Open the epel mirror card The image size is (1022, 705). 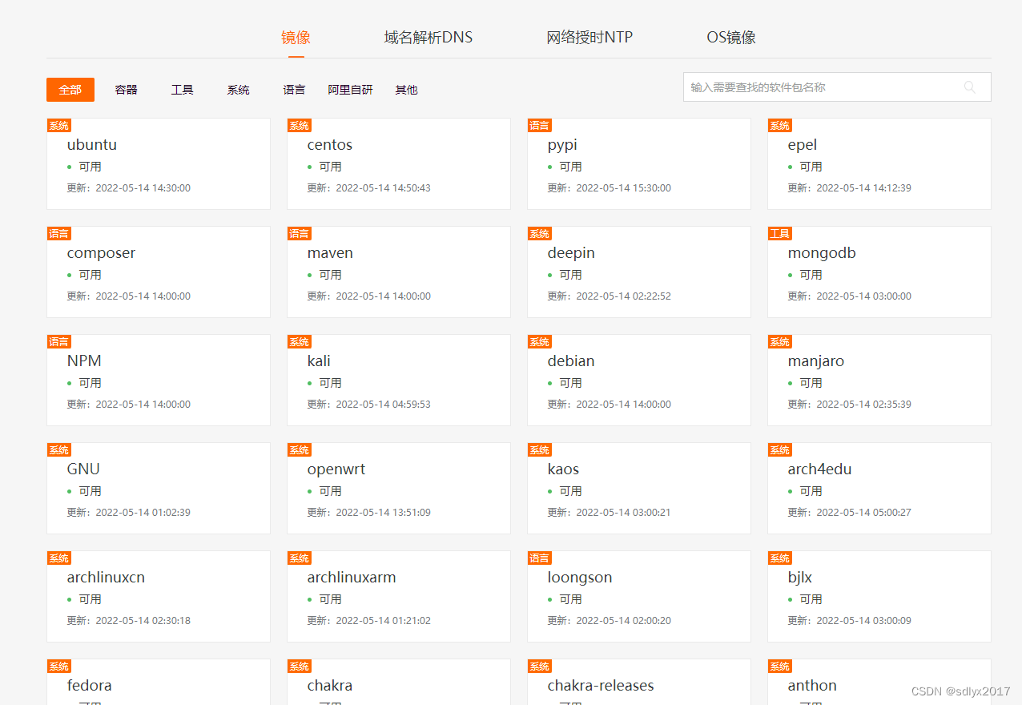click(x=879, y=163)
